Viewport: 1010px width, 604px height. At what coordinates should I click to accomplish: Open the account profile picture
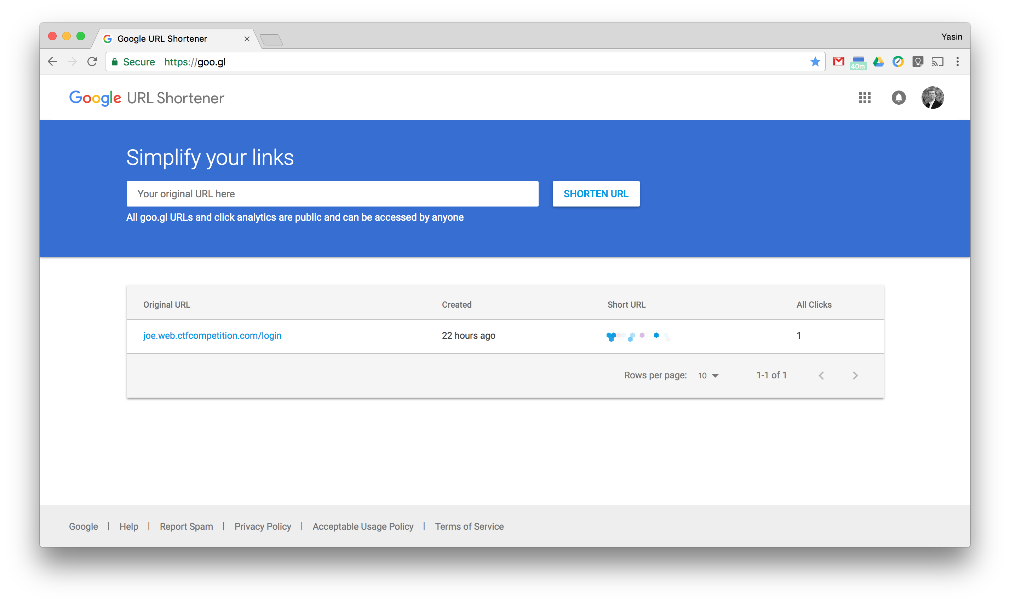932,98
